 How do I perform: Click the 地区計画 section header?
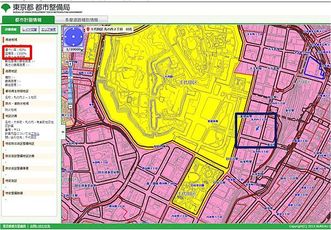[x=29, y=116]
